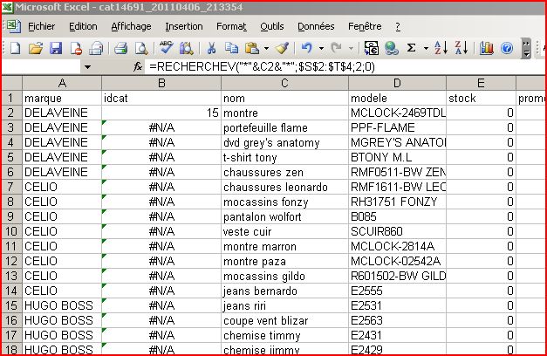The height and width of the screenshot is (356, 547).
Task: Open Print Preview with the magnifier page icon
Action: tap(141, 48)
